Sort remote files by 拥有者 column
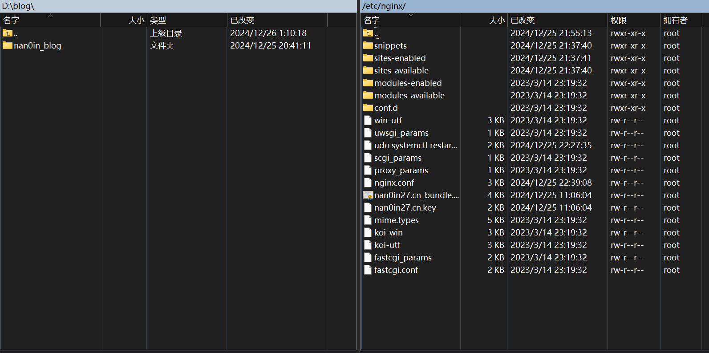 tap(675, 20)
